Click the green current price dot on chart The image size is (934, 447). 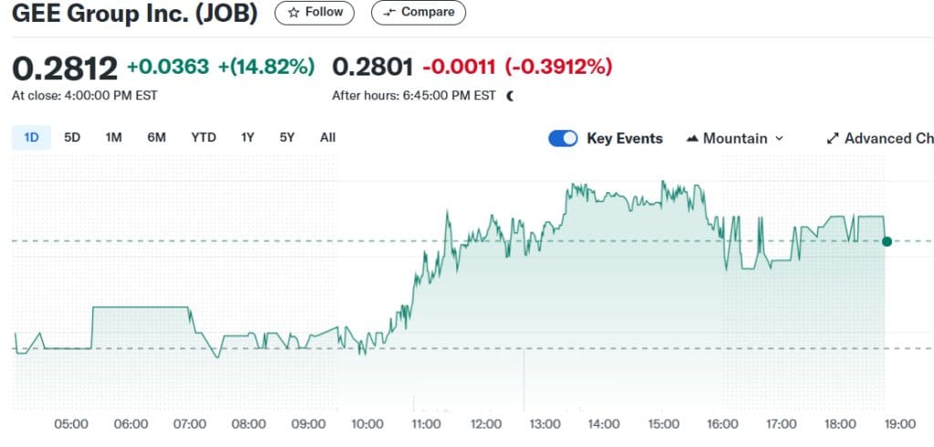click(887, 241)
